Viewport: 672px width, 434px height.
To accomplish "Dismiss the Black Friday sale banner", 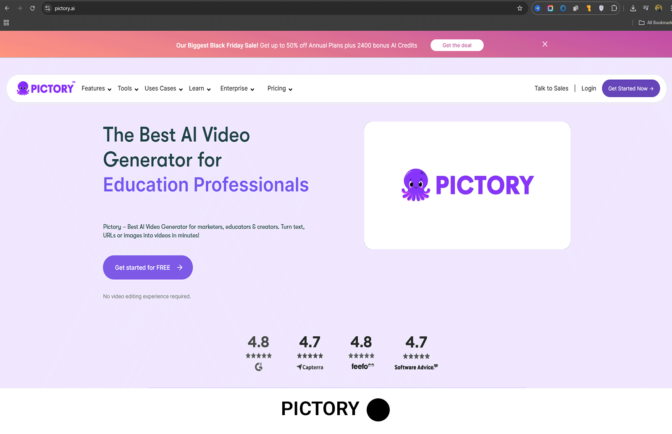I will pos(545,44).
